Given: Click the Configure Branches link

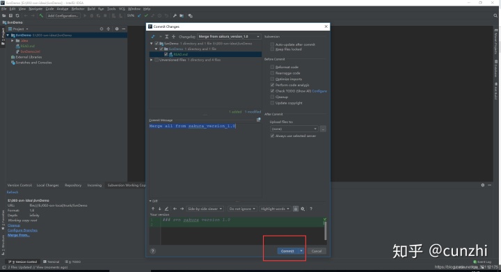Looking at the screenshot, I should 22,230.
